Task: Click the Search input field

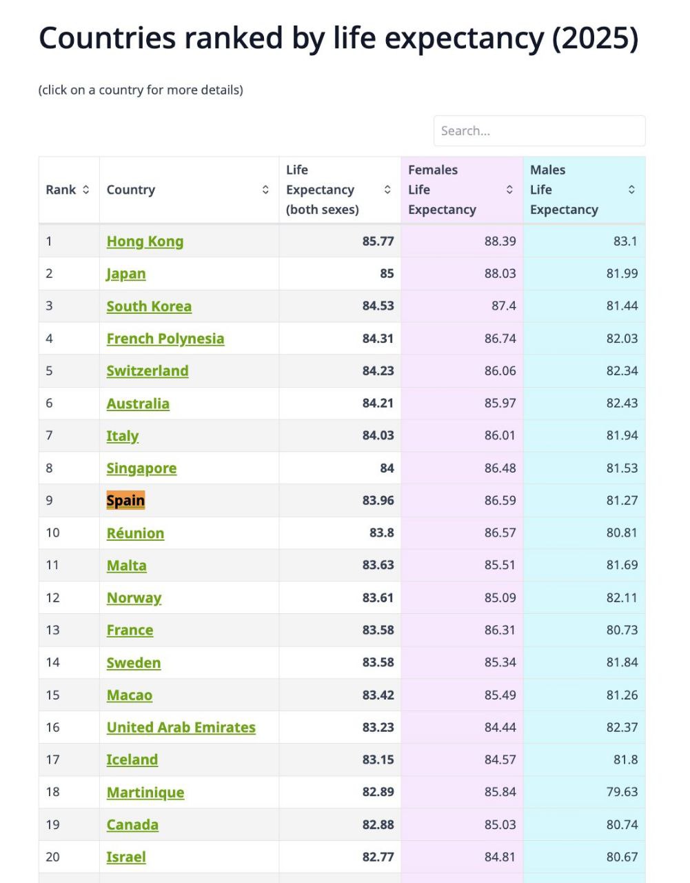Action: coord(539,131)
